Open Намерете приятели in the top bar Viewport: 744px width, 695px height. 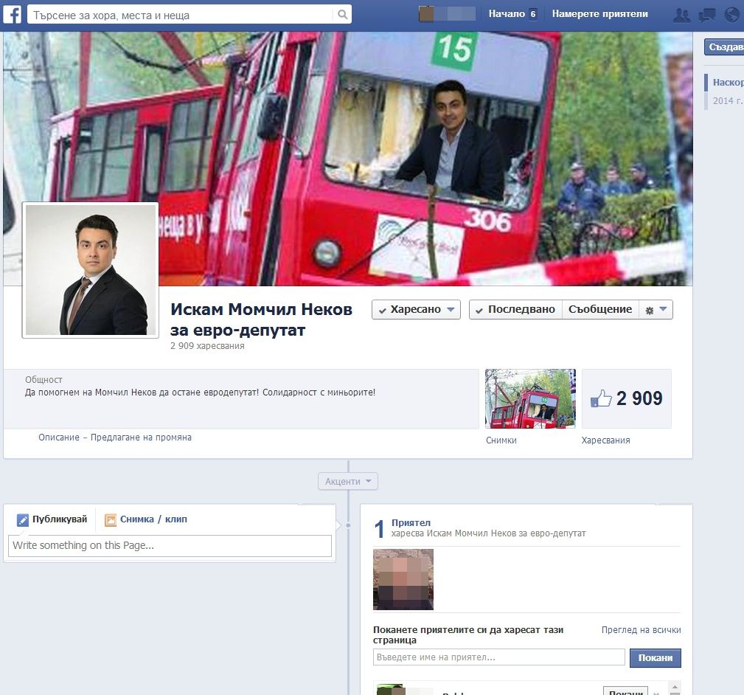pos(599,14)
